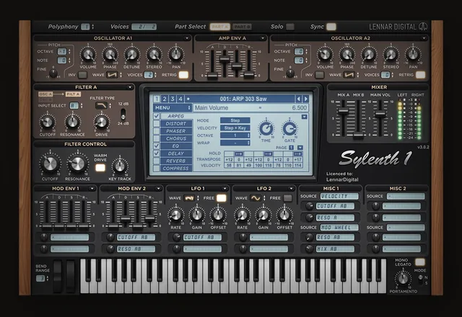The height and width of the screenshot is (317, 462).
Task: Click the LFO 1 wave shape display
Action: pyautogui.click(x=189, y=198)
